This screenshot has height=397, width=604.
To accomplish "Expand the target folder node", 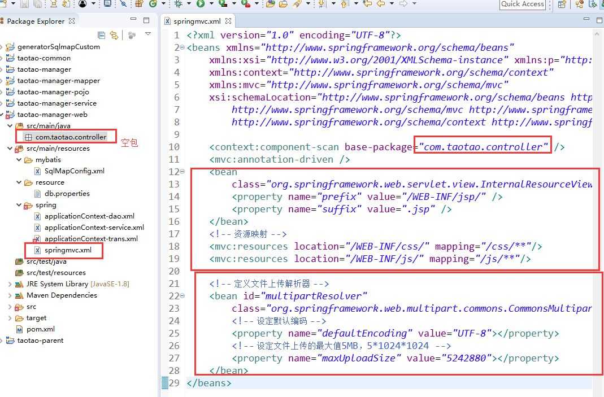I will [10, 318].
